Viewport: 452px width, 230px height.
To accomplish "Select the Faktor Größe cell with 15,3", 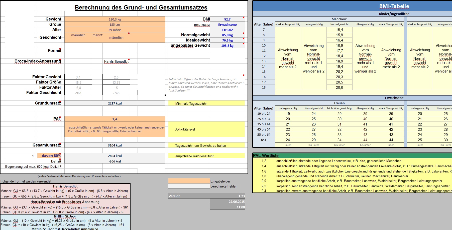I will click(x=78, y=82).
